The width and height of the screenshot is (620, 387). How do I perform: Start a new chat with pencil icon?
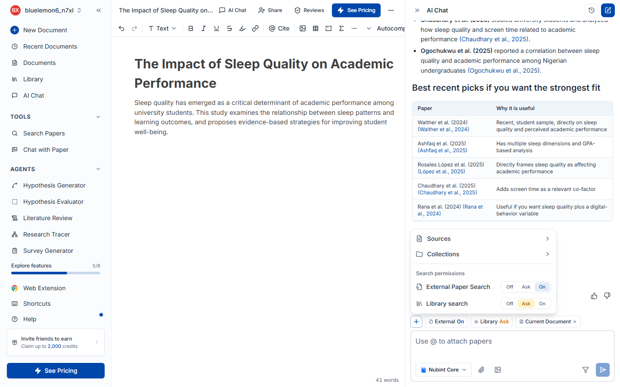point(608,10)
